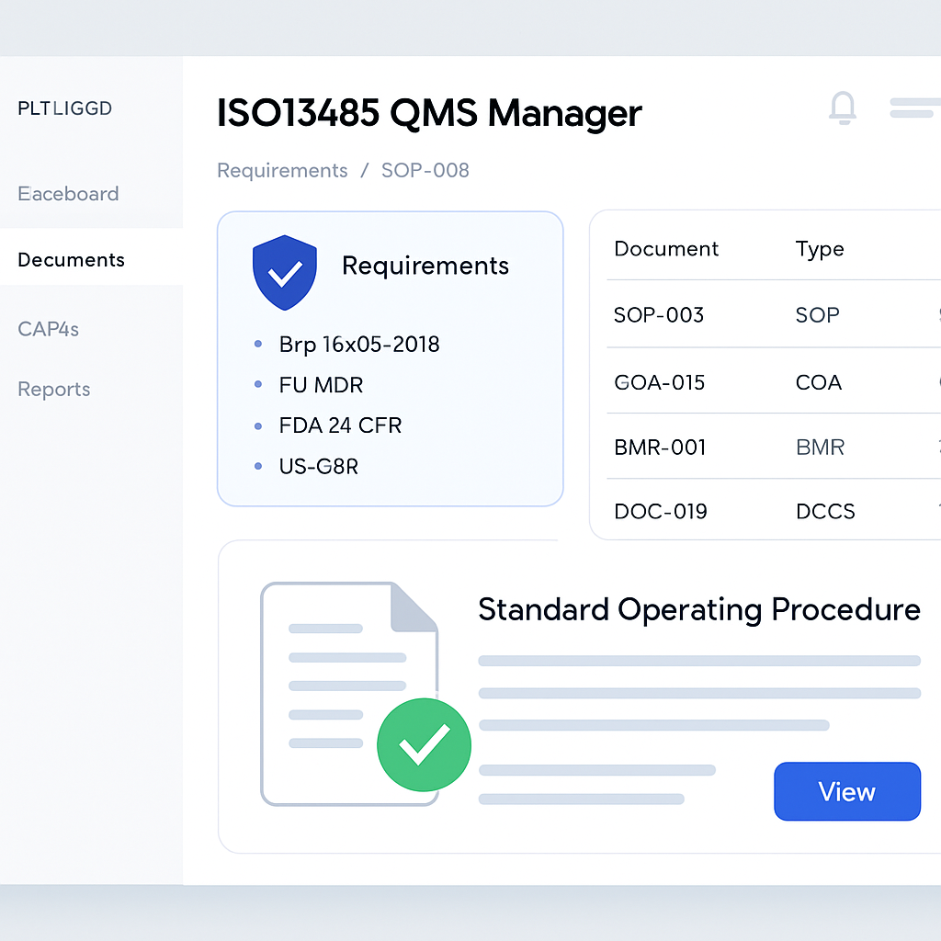The width and height of the screenshot is (941, 941).
Task: Open the SOP-003 document row
Action: [x=774, y=314]
